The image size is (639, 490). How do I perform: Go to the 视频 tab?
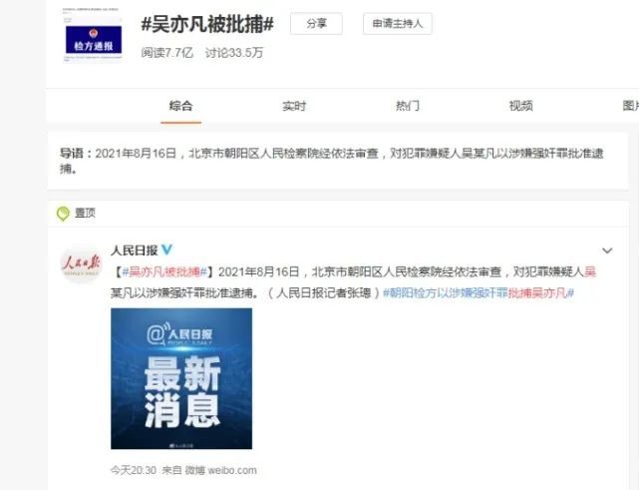pos(520,106)
